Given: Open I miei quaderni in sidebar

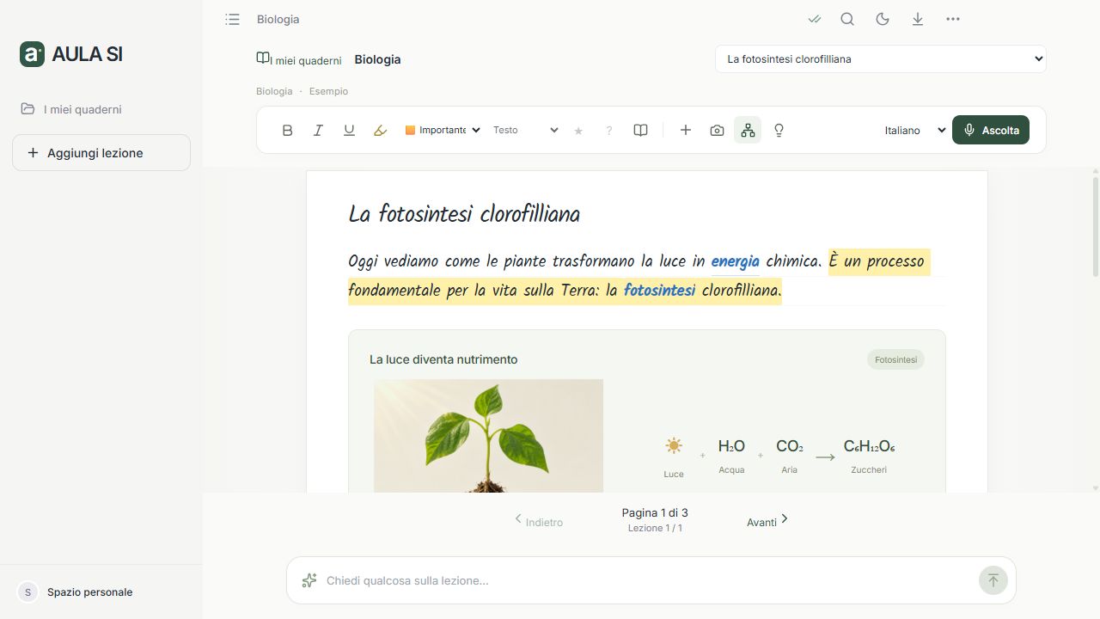Looking at the screenshot, I should tap(72, 109).
